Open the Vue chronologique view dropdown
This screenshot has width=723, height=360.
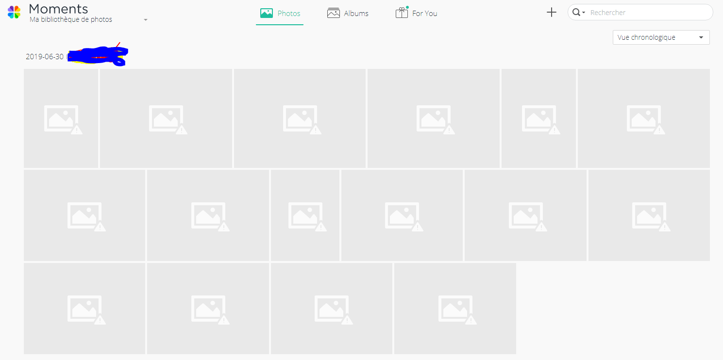pos(661,37)
